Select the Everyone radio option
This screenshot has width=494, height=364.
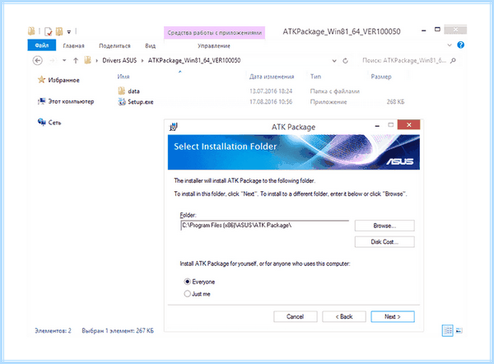(188, 282)
